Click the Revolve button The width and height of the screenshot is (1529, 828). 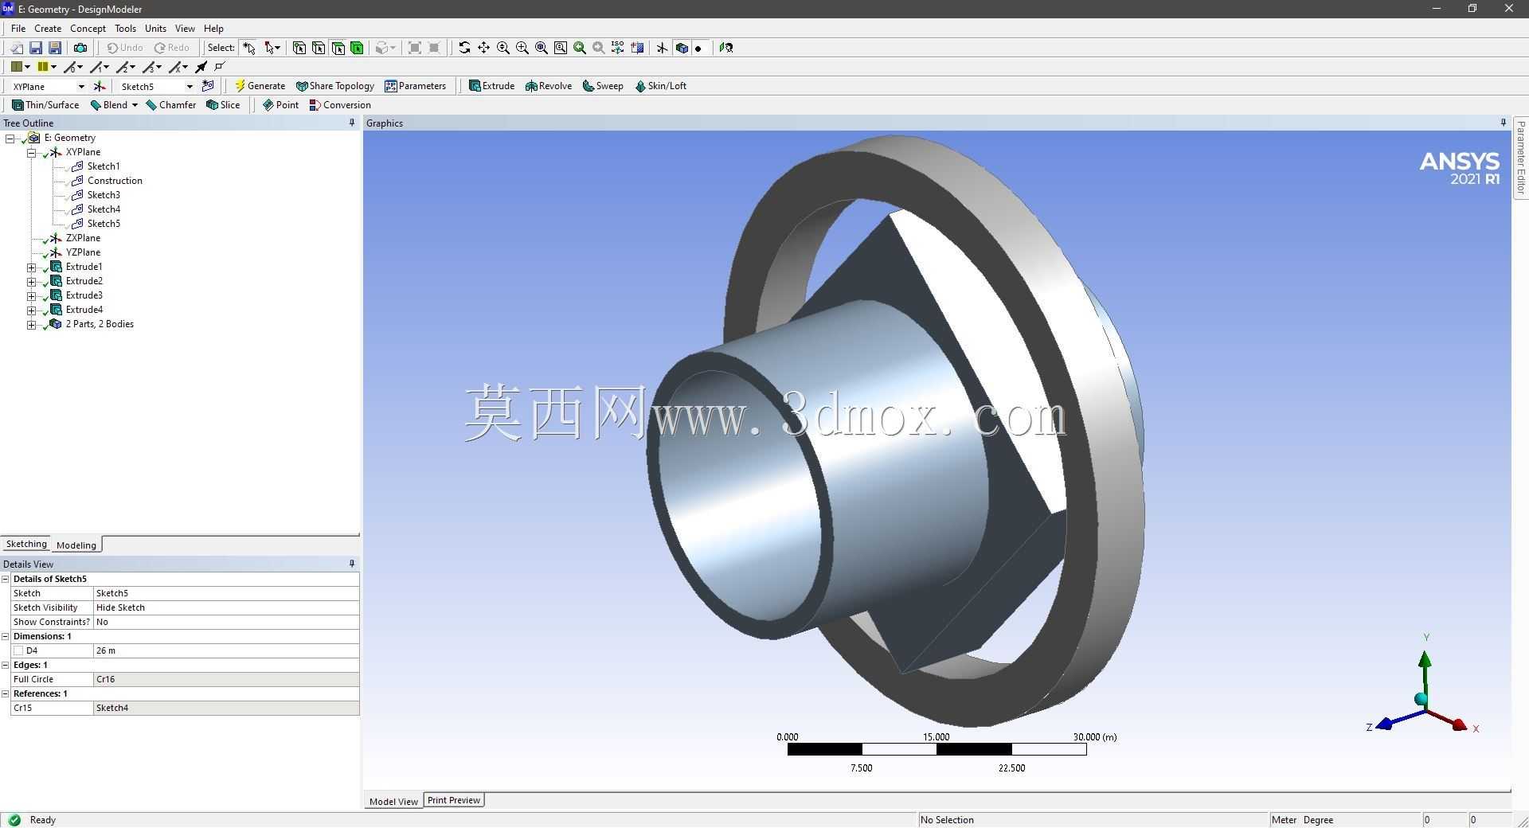tap(549, 86)
